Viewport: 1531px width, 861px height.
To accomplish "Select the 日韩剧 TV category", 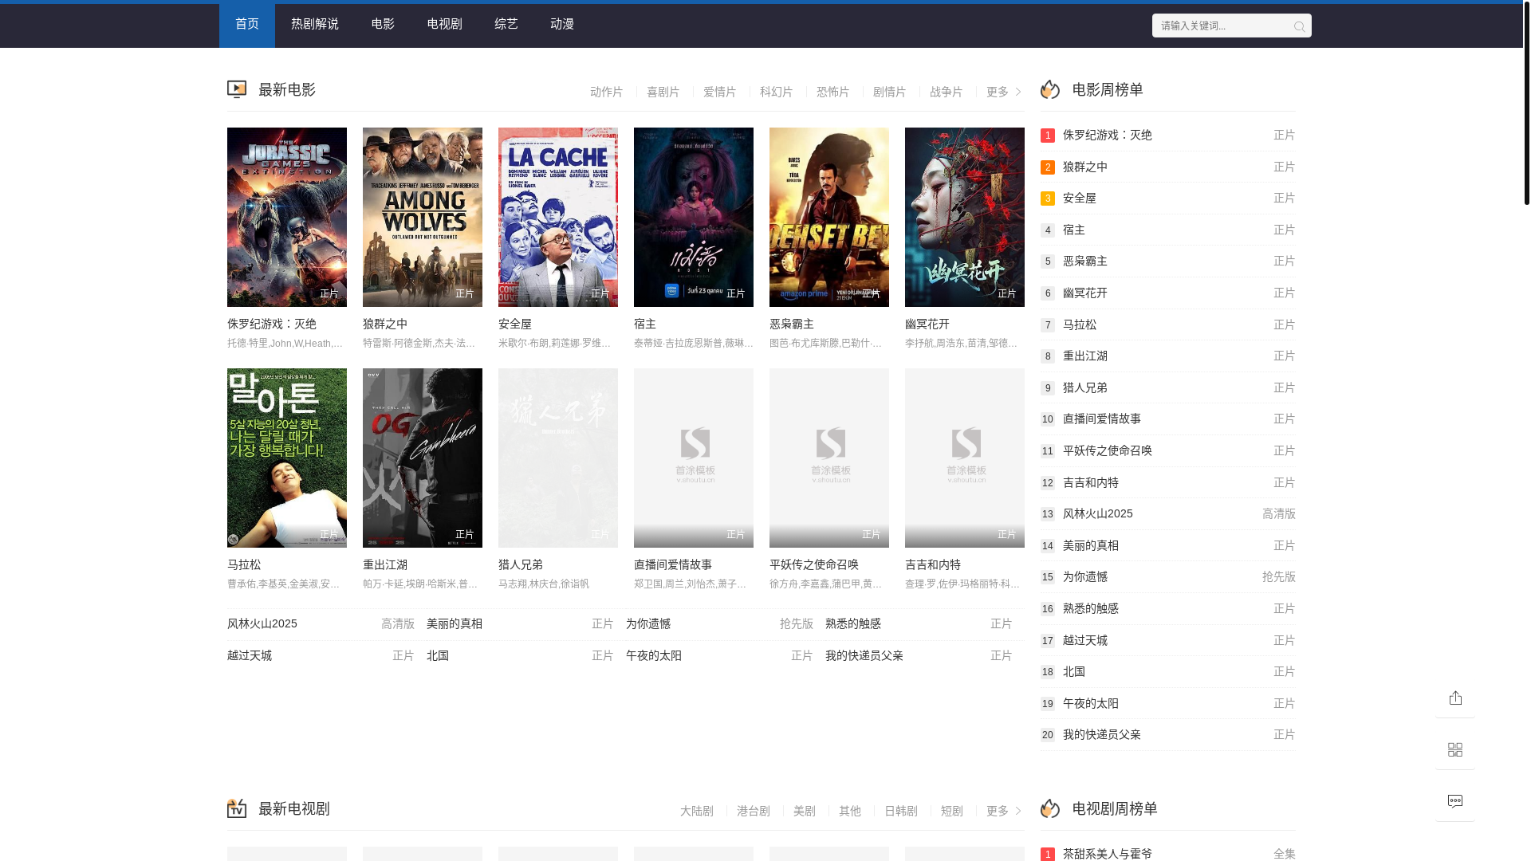I will click(x=900, y=811).
